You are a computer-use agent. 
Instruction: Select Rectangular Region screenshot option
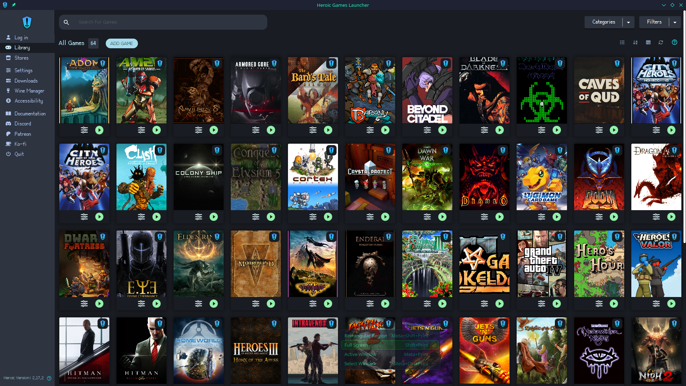[390, 336]
